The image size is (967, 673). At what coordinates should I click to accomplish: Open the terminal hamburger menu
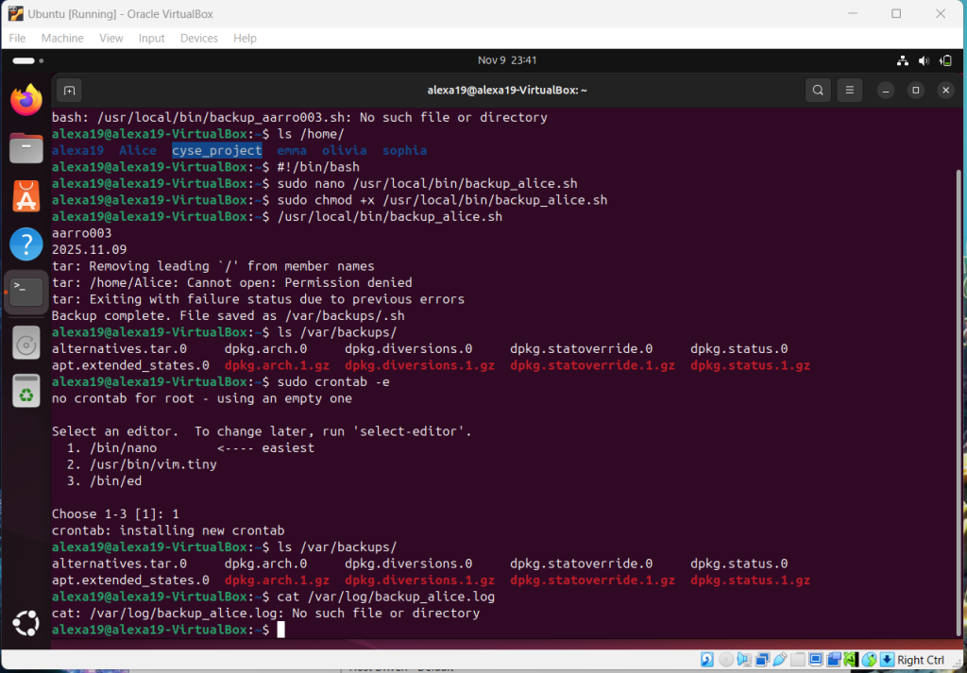[850, 91]
